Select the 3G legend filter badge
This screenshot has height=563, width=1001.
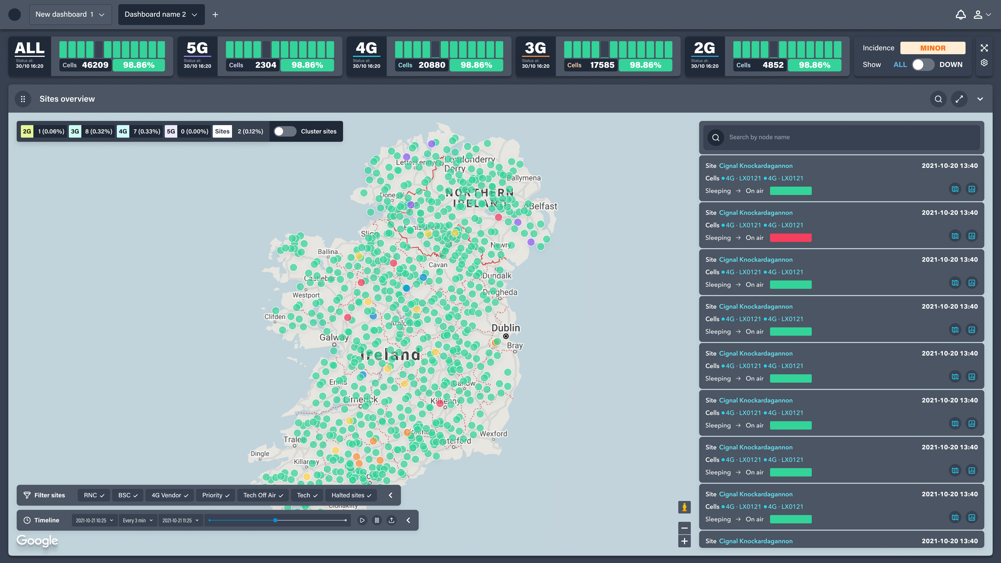(75, 131)
